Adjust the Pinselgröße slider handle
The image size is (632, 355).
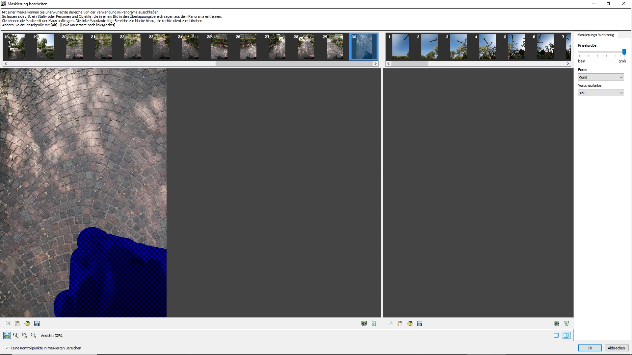point(624,52)
